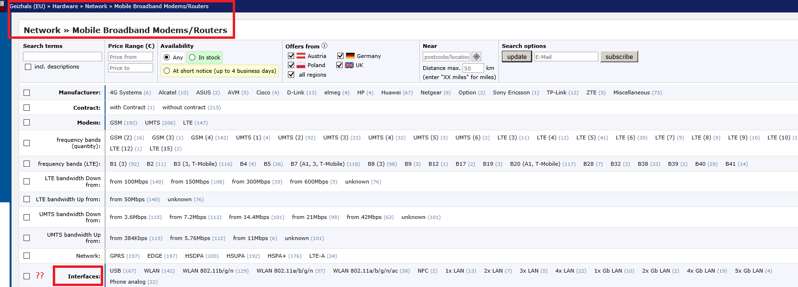Viewport: 798px width, 287px height.
Task: Select LTE band B3 (3, T-Mobile)
Action: point(195,164)
